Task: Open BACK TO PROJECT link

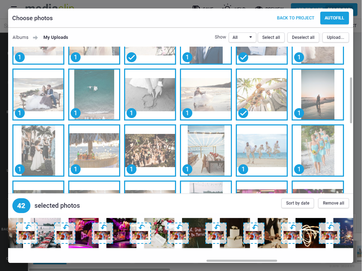Action: click(296, 18)
